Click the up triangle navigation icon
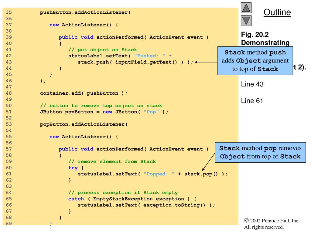The height and width of the screenshot is (233, 311). (246, 8)
